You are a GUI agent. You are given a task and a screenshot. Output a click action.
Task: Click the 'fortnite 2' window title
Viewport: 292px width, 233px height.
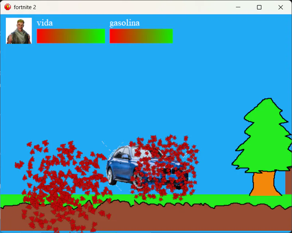[x=25, y=7]
